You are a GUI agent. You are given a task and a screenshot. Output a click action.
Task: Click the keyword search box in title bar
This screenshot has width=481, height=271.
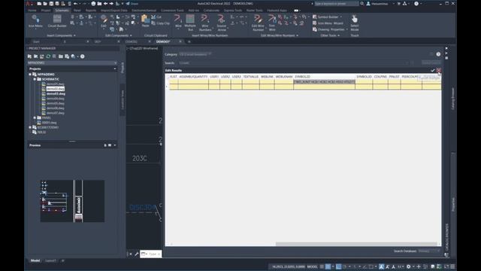coord(336,4)
